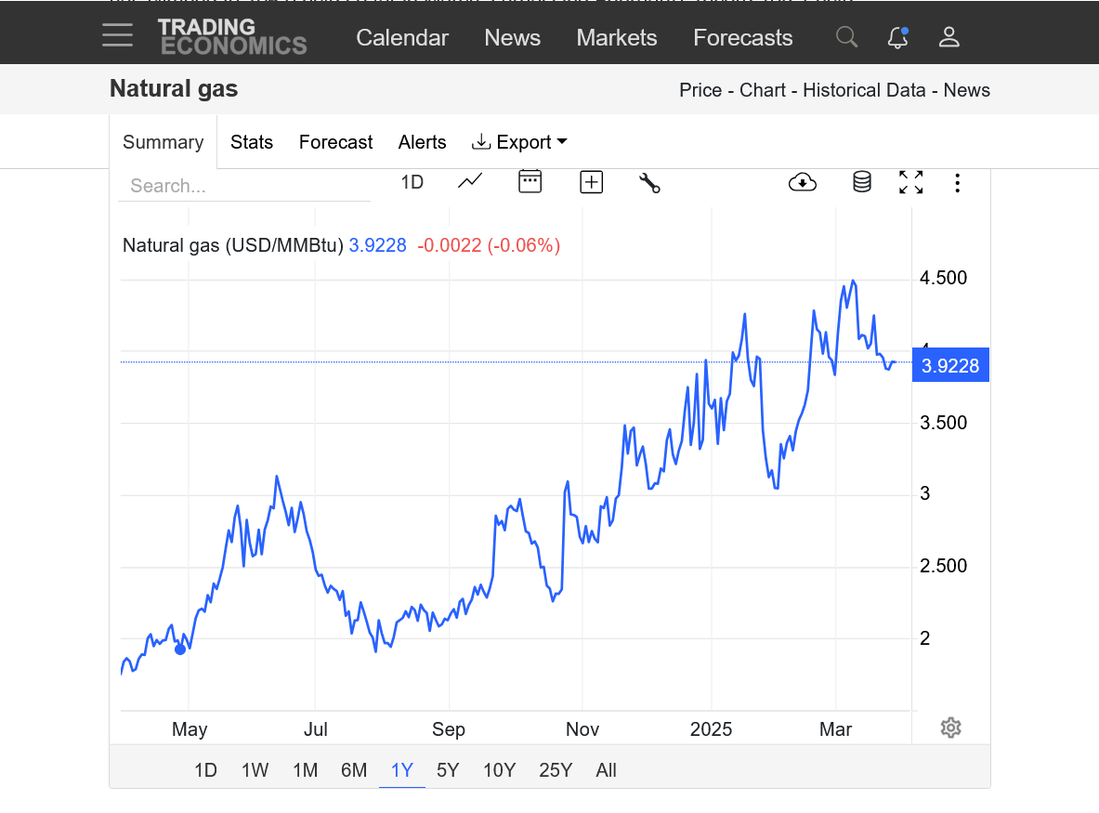Switch chart range to 6M
1099x813 pixels.
(x=354, y=770)
